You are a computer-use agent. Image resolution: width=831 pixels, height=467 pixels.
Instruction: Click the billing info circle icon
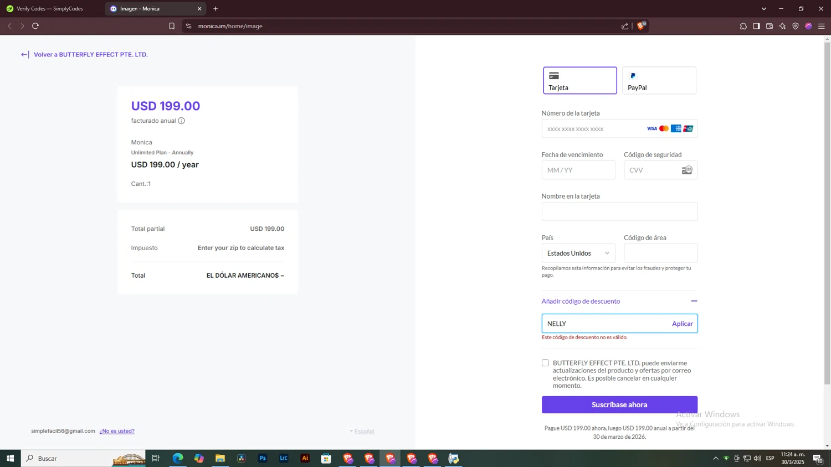pos(181,121)
